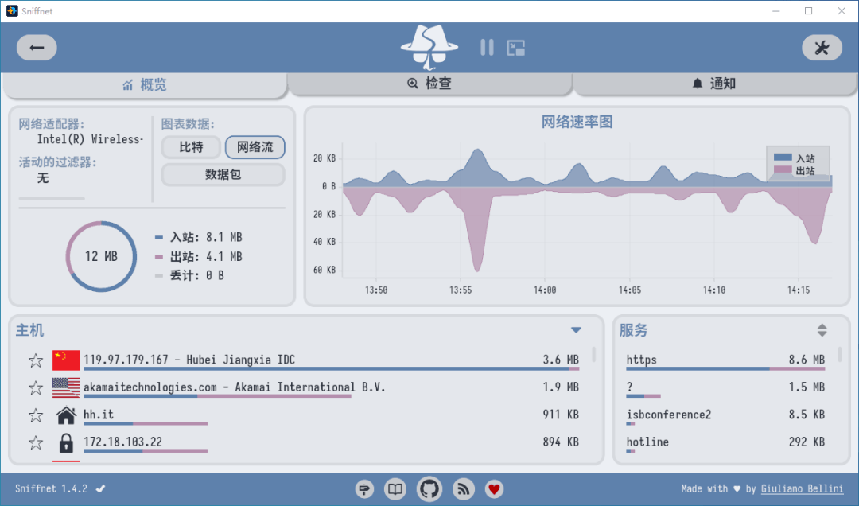The height and width of the screenshot is (506, 859).
Task: Click the red heart sponsor icon
Action: 495,488
